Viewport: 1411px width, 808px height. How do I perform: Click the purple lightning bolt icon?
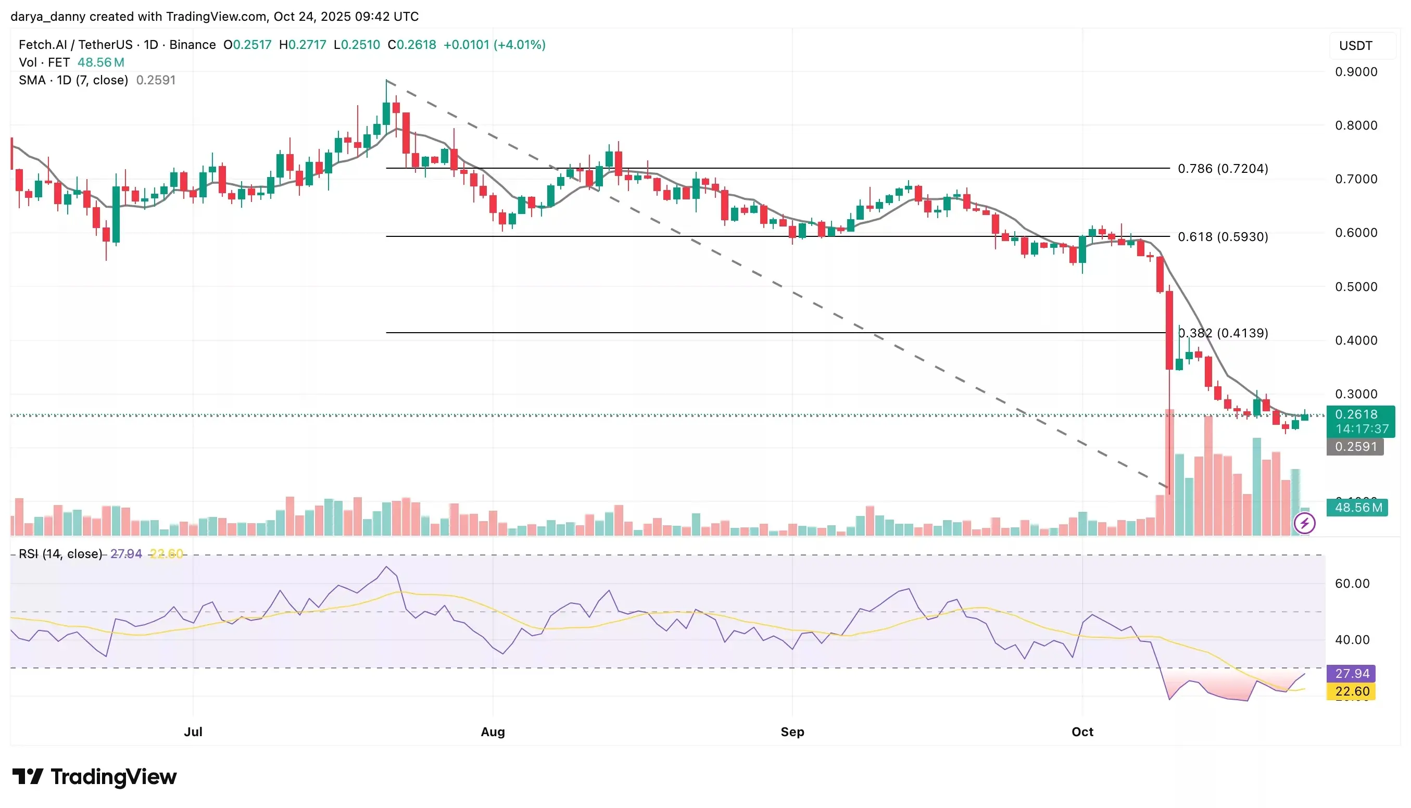coord(1304,523)
